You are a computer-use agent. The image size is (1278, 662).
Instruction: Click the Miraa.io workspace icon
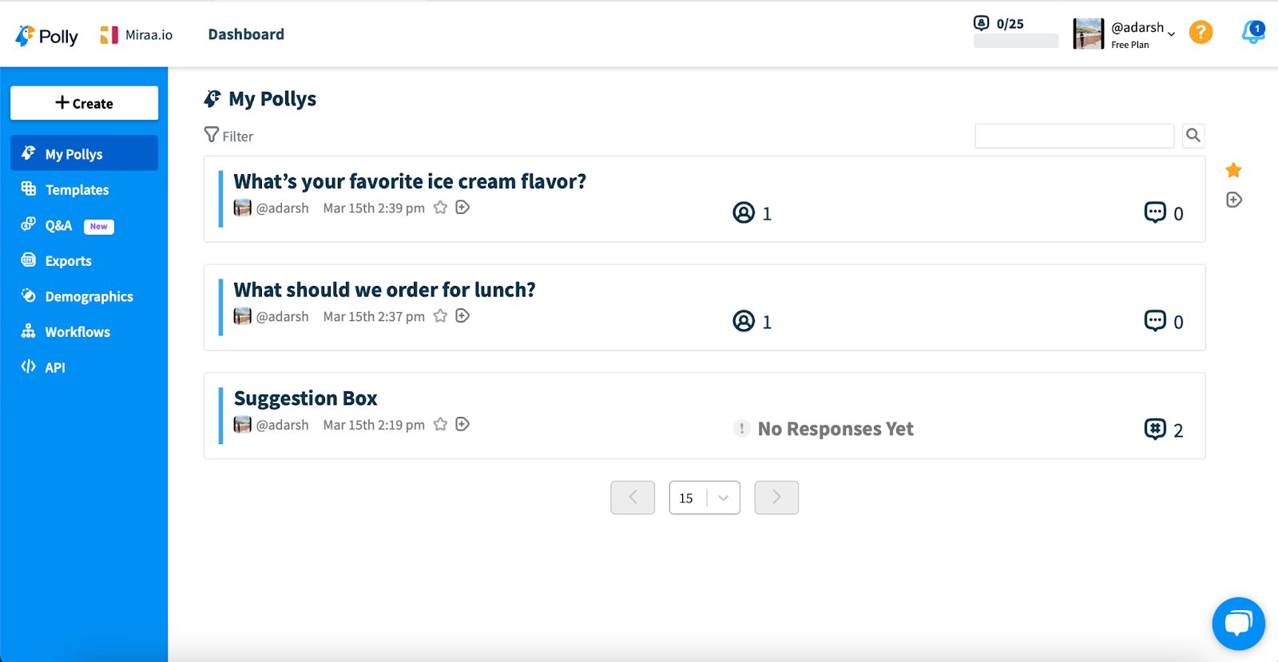coord(109,34)
